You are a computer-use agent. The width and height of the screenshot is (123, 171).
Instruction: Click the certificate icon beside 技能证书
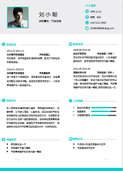pos(70,139)
